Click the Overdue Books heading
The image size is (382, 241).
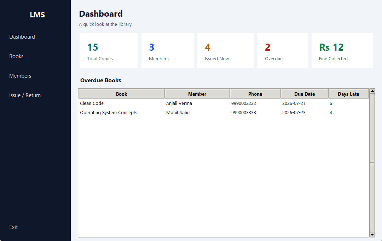(x=100, y=80)
